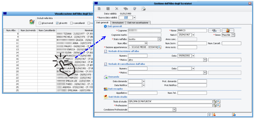The image size is (254, 118).
Task: Uncheck the 'gli iscritti' checkbox
Action: (x=57, y=23)
